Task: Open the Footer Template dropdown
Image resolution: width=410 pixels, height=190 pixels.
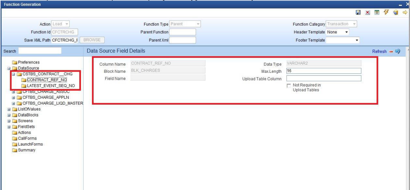Action: (343, 40)
